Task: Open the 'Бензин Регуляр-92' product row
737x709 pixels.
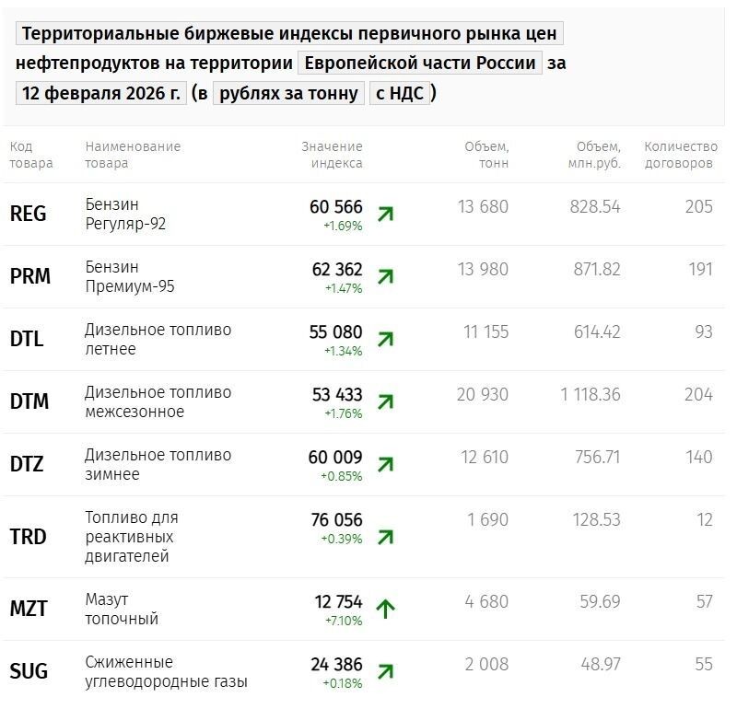Action: point(125,214)
